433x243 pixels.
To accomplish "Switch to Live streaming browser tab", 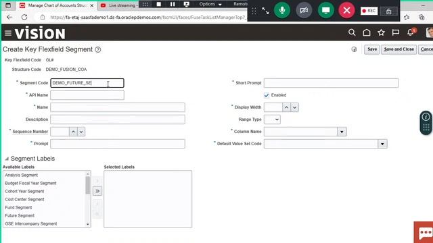I will [119, 5].
